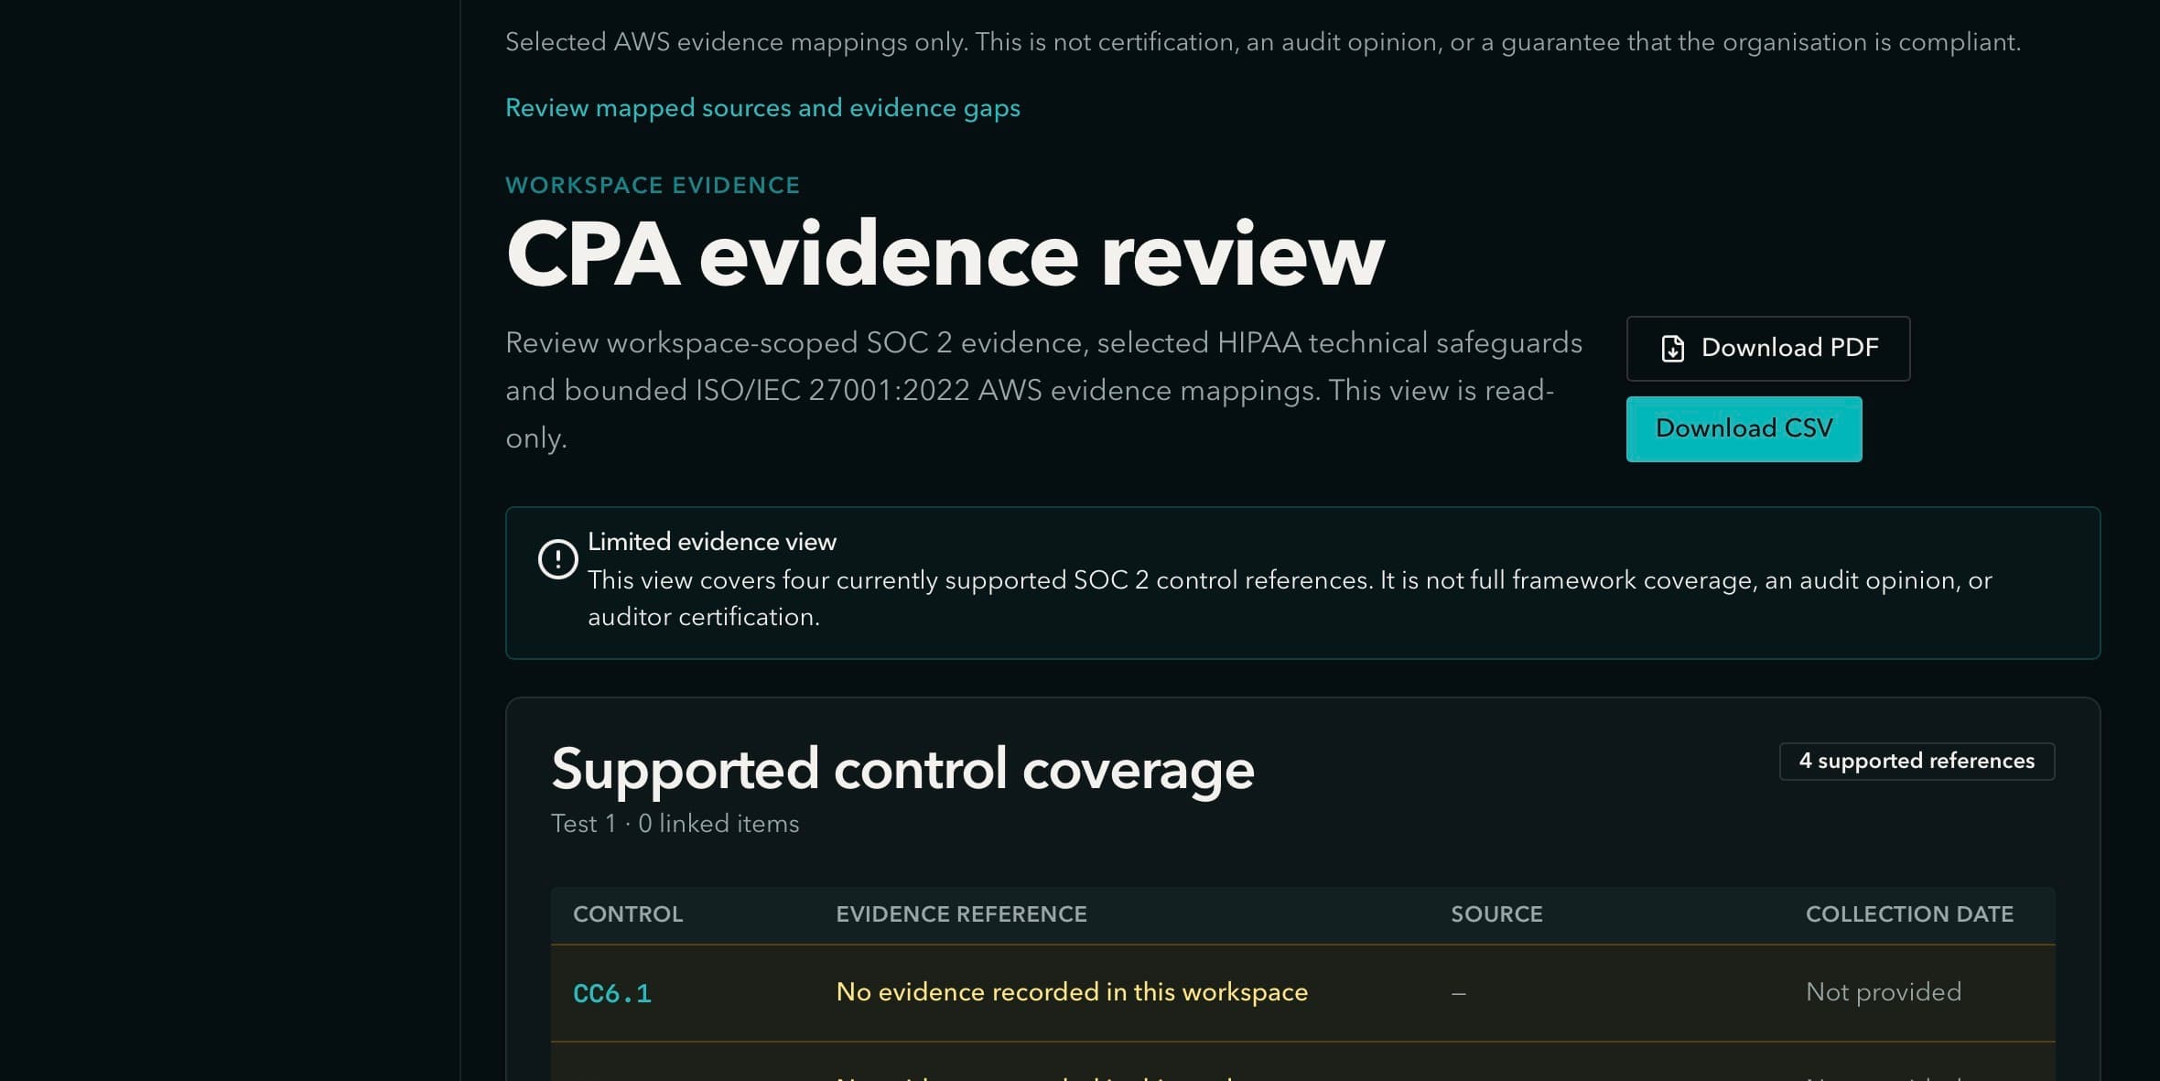Select the EVIDENCE REFERENCE column header
This screenshot has height=1081, width=2160.
961,914
